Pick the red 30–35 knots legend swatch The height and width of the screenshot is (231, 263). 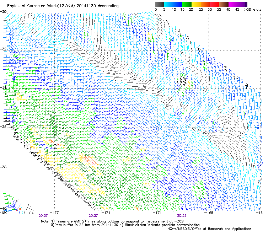click(215, 4)
